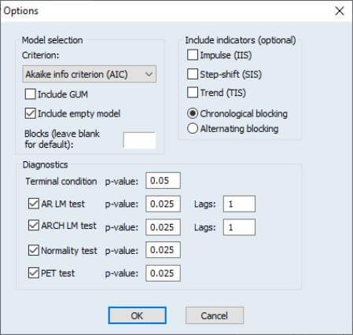353x335 pixels.
Task: Click the Blocks input field
Action: coord(140,141)
